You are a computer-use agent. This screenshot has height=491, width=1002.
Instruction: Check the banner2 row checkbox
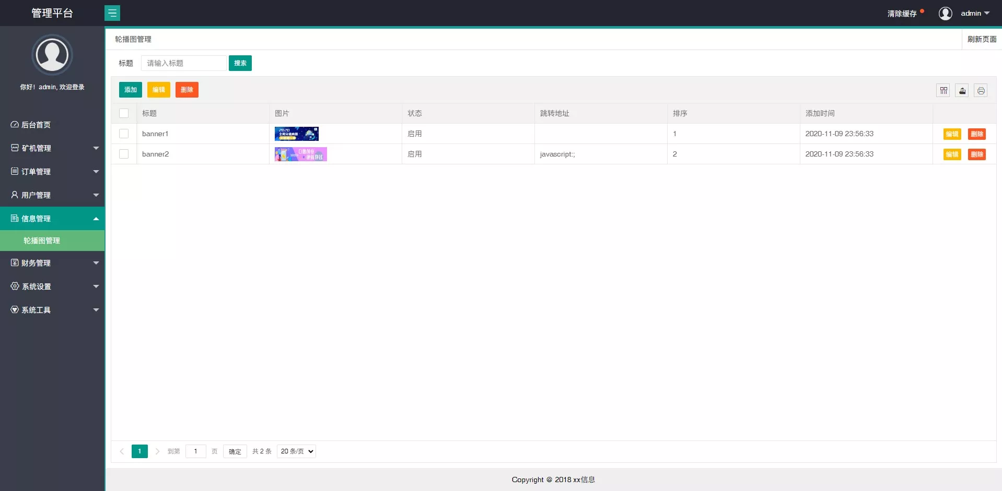(124, 154)
